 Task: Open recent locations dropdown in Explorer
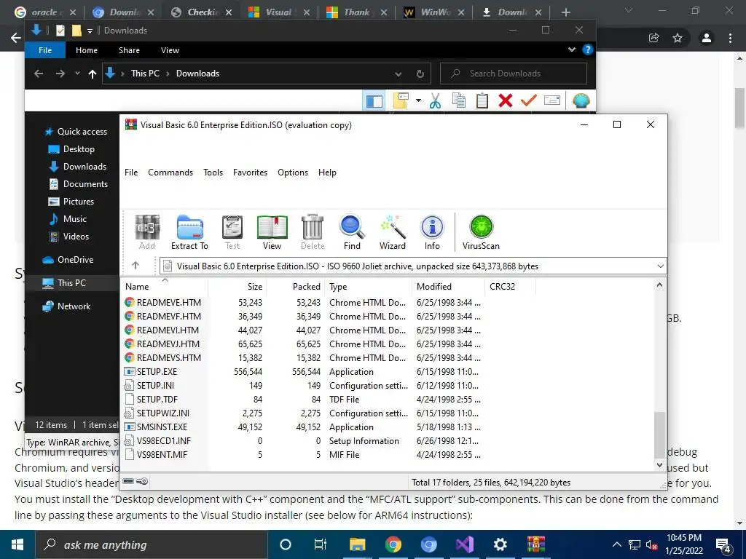(77, 74)
